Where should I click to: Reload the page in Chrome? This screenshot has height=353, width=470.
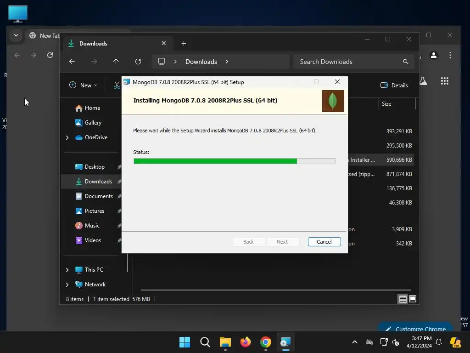[x=50, y=55]
